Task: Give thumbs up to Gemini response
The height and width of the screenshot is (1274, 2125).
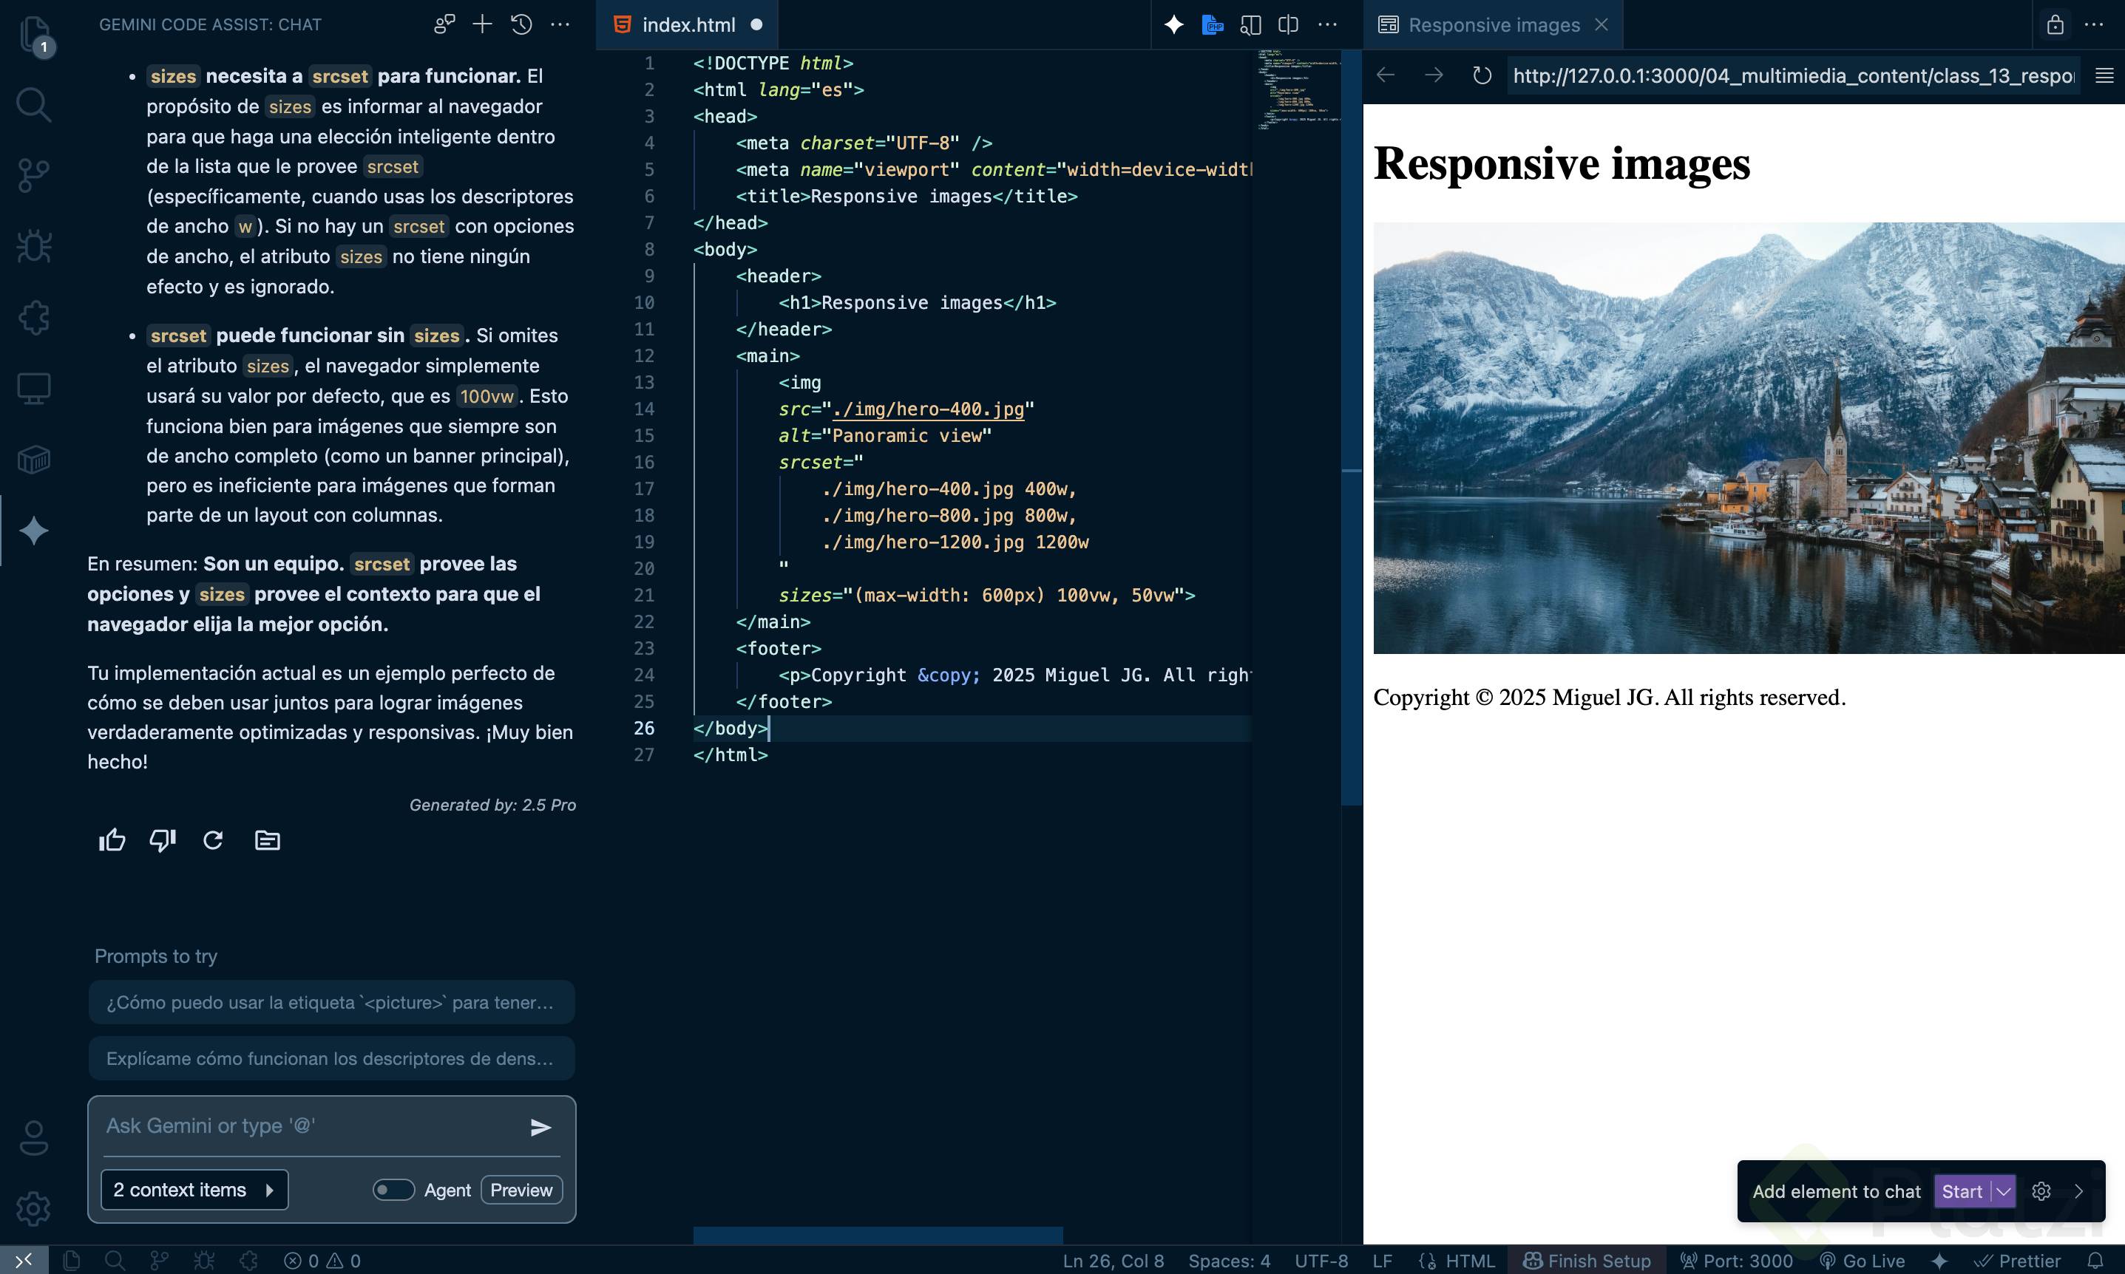Action: pos(112,840)
